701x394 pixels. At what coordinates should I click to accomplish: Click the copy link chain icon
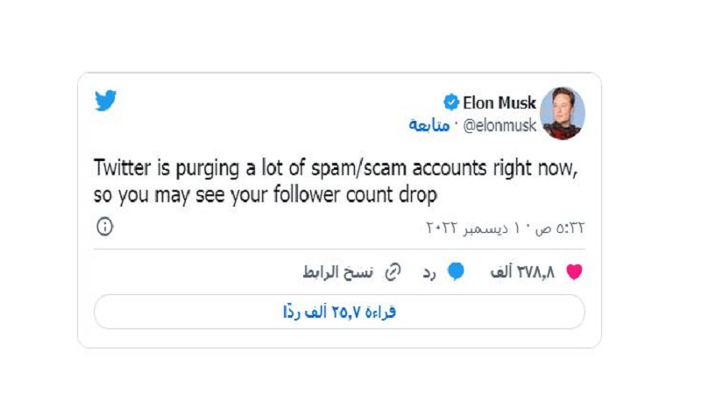[x=393, y=272]
